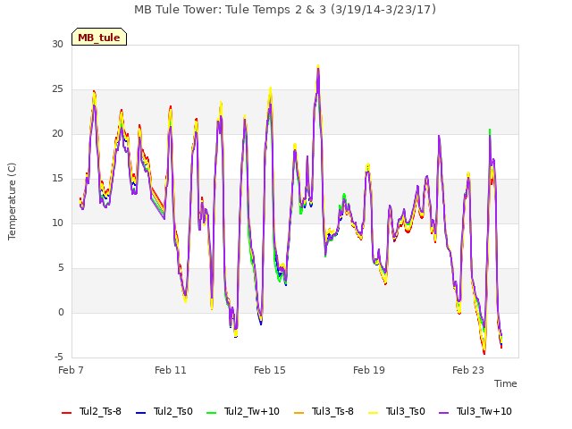The image size is (572, 429).
Task: Click the 15 y-axis tick label
Action: tap(57, 179)
